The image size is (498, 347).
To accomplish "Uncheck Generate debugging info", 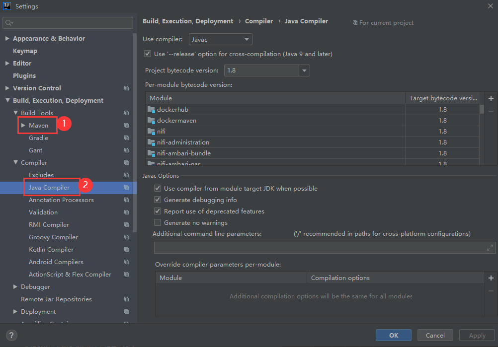I will pos(158,200).
